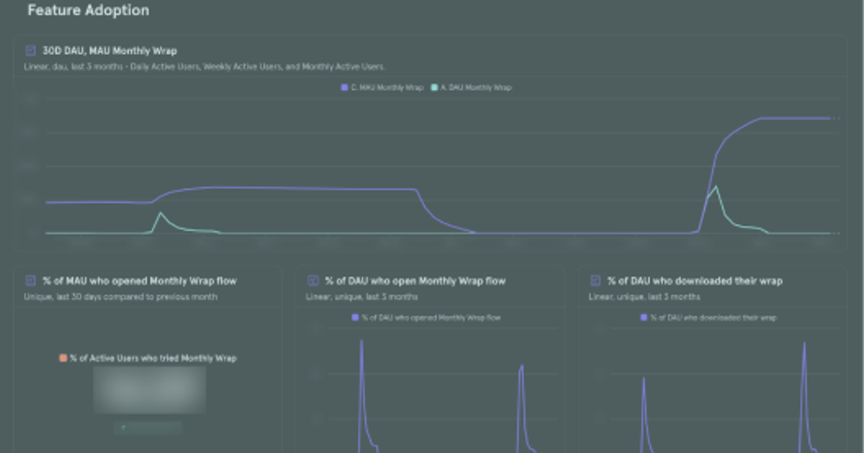The image size is (864, 453).
Task: Open '% of DAU who downloaded their wrap' title
Action: click(695, 280)
